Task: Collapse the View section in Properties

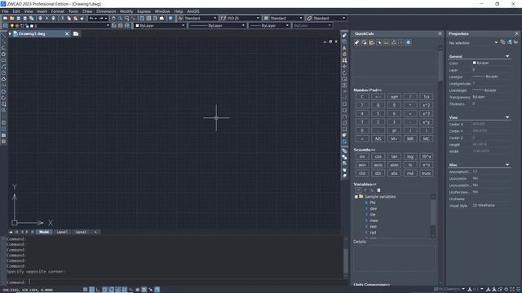Action: (x=507, y=117)
